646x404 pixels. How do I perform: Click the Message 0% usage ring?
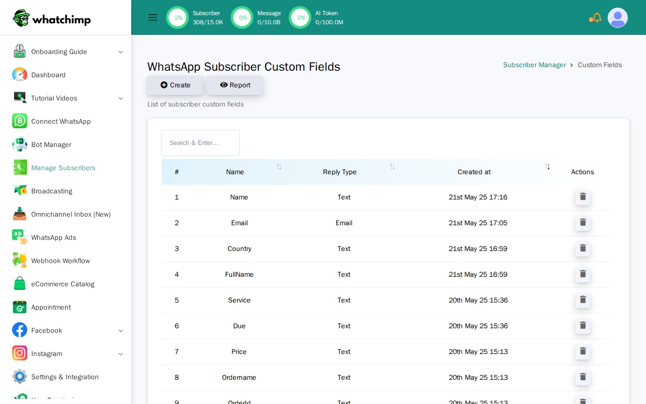point(242,18)
